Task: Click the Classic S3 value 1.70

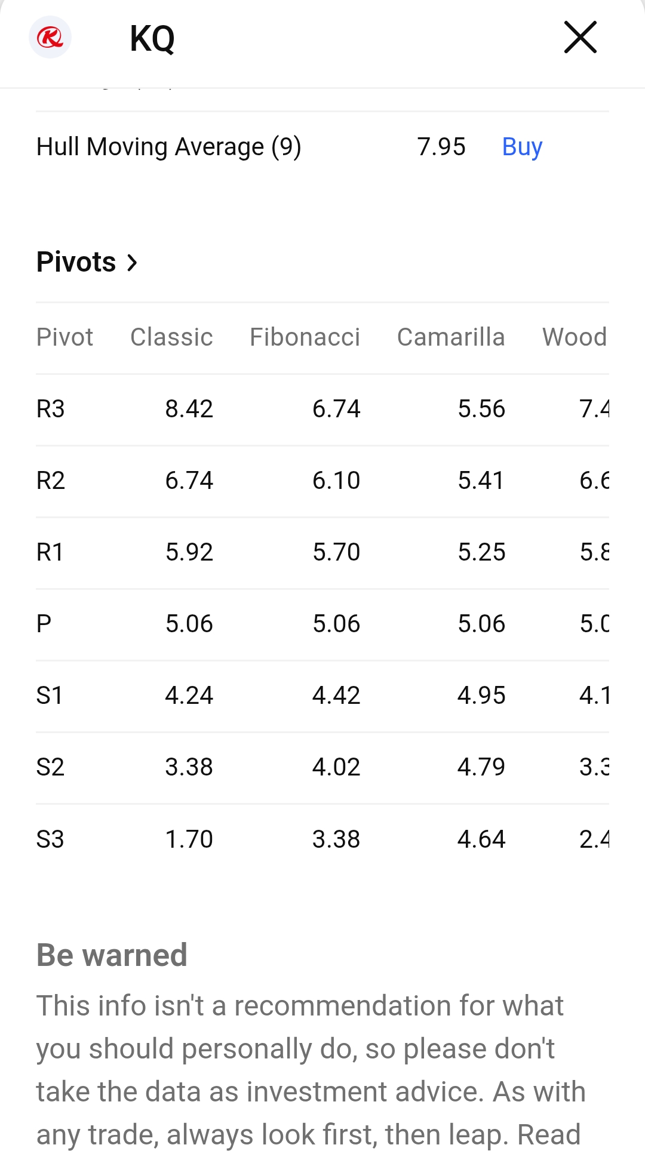Action: coord(189,839)
